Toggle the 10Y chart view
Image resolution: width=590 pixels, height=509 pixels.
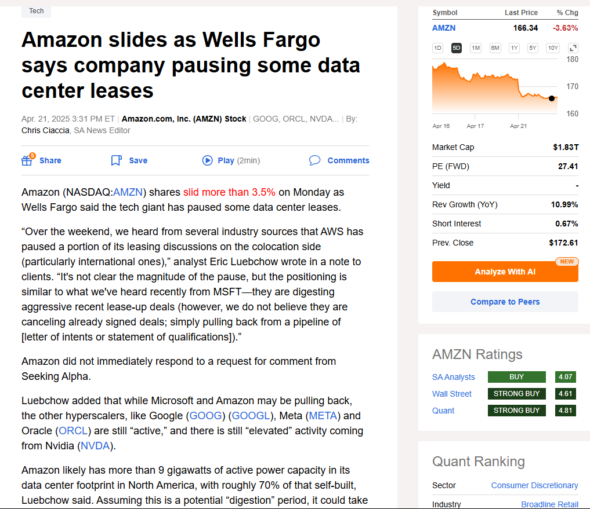point(552,49)
